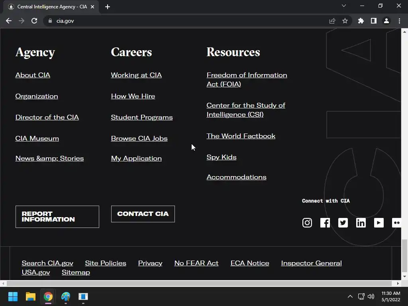Open My Application link
Viewport: 408px width, 306px height.
(136, 158)
